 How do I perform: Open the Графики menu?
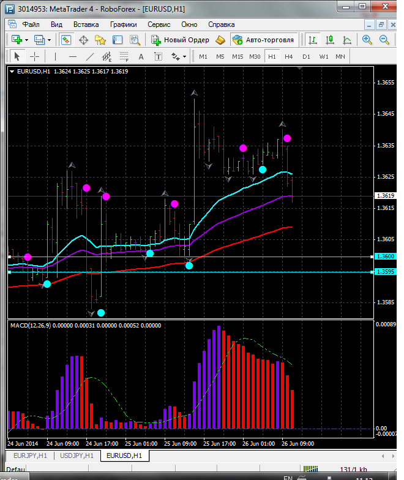pyautogui.click(x=124, y=24)
